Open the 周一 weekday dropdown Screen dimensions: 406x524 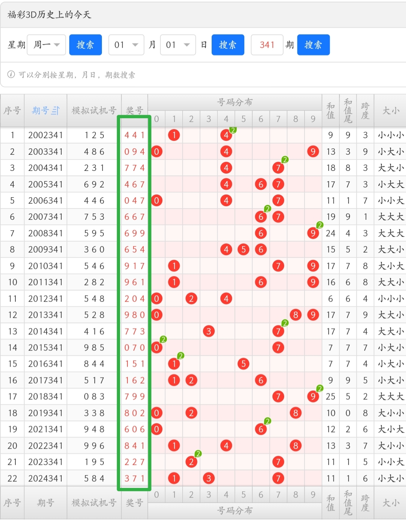point(47,45)
